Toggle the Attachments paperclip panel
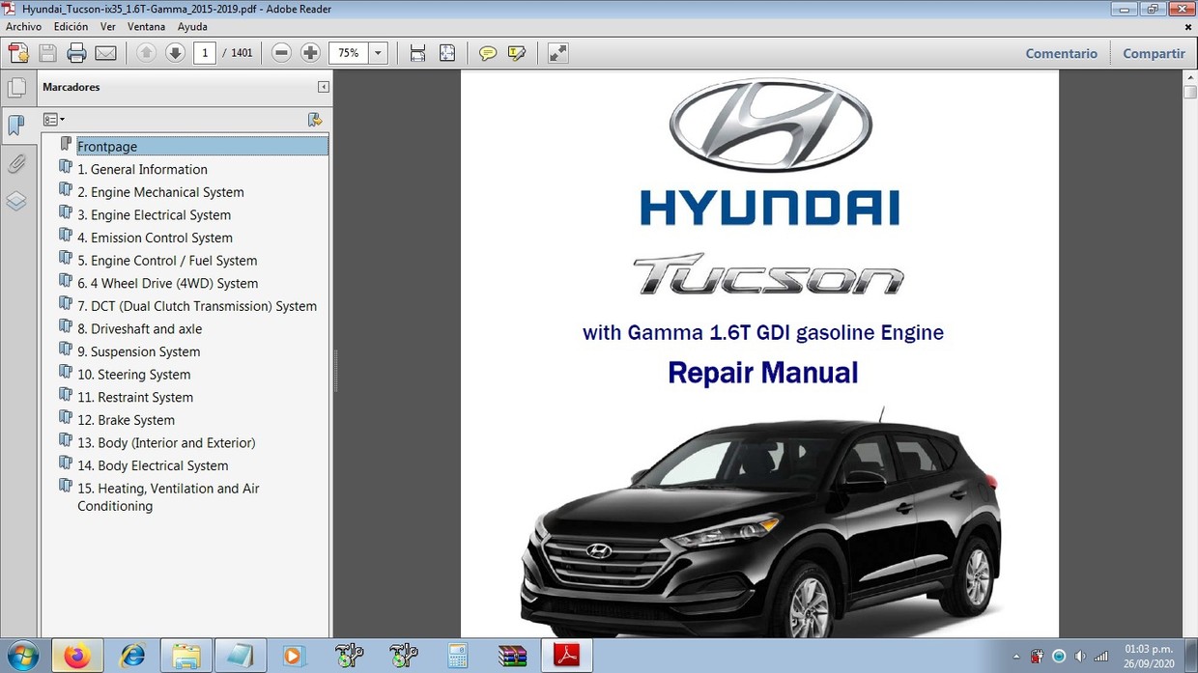The image size is (1198, 673). pos(16,163)
